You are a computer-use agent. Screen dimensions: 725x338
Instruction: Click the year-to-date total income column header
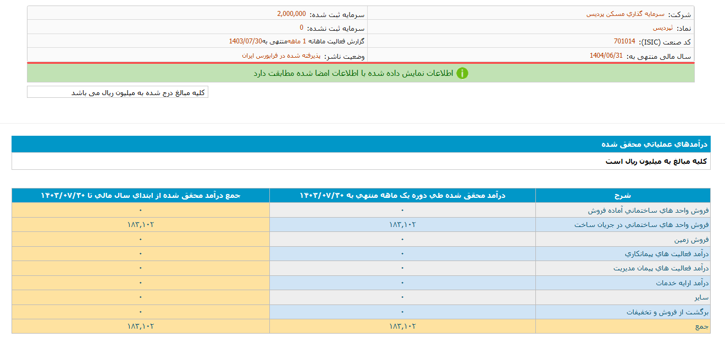click(x=141, y=195)
